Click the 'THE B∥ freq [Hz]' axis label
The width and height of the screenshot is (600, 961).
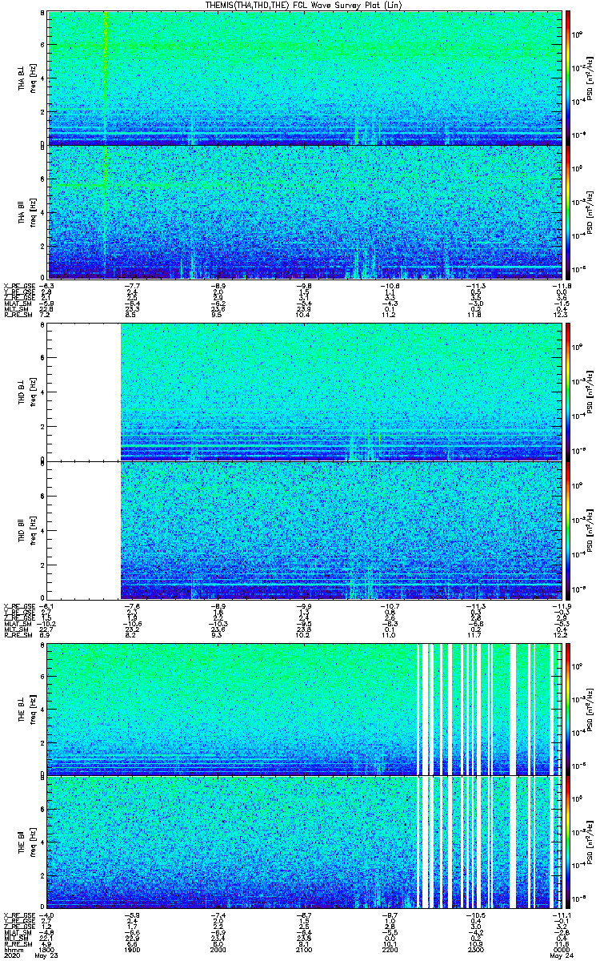point(27,841)
